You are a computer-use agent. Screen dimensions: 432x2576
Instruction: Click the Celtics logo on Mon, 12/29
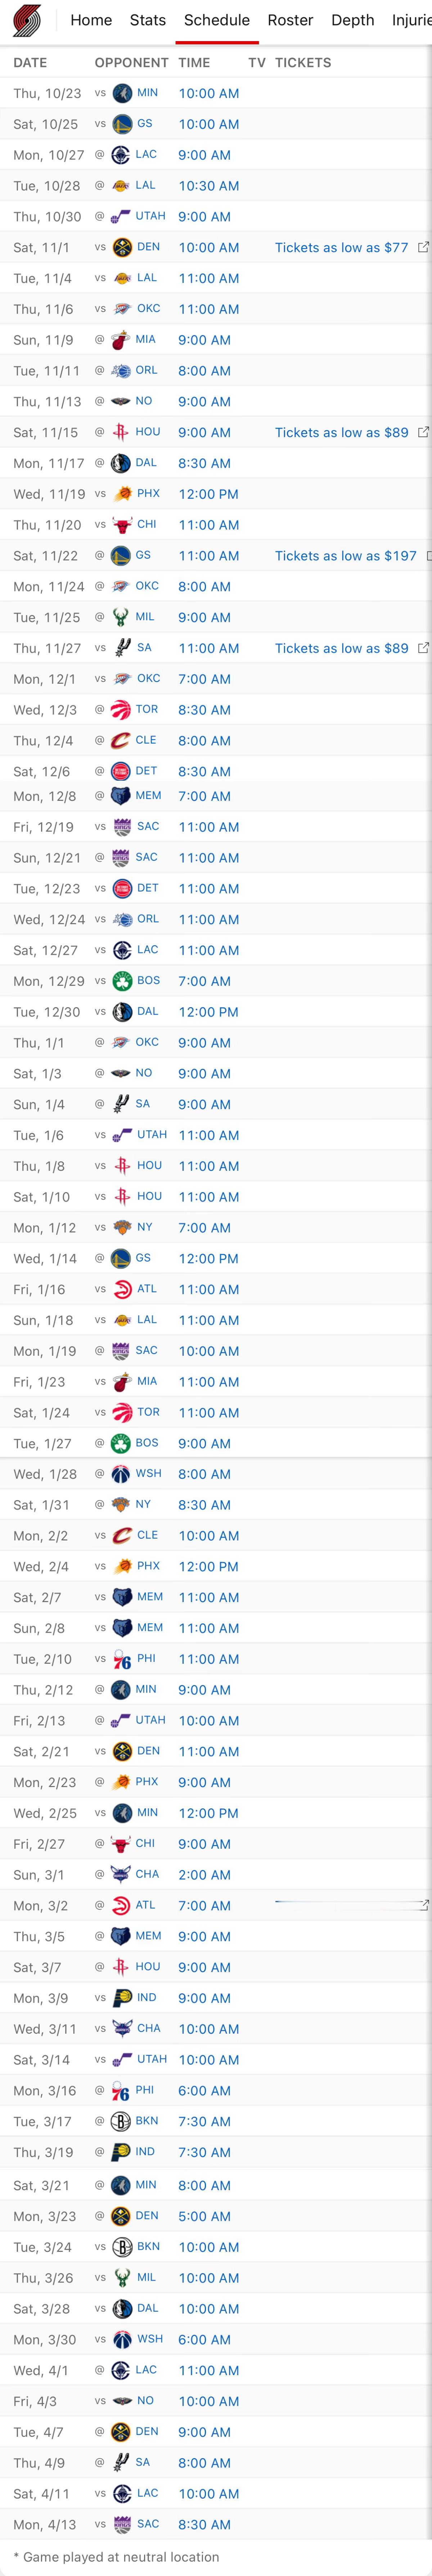tap(122, 981)
